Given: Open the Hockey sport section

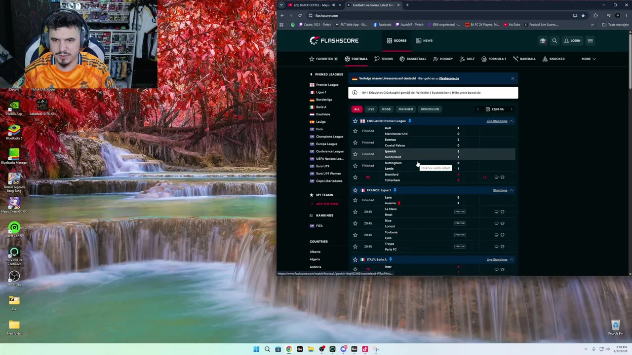Looking at the screenshot, I should tap(443, 59).
